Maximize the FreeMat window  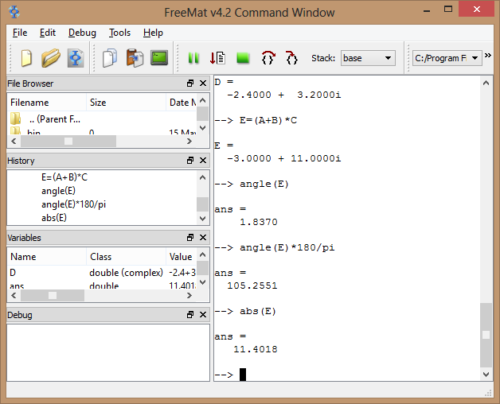click(x=448, y=10)
